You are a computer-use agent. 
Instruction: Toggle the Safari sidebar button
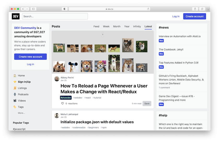pos(33,9)
